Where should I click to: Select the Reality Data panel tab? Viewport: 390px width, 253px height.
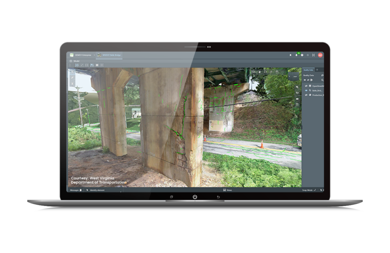pos(308,70)
